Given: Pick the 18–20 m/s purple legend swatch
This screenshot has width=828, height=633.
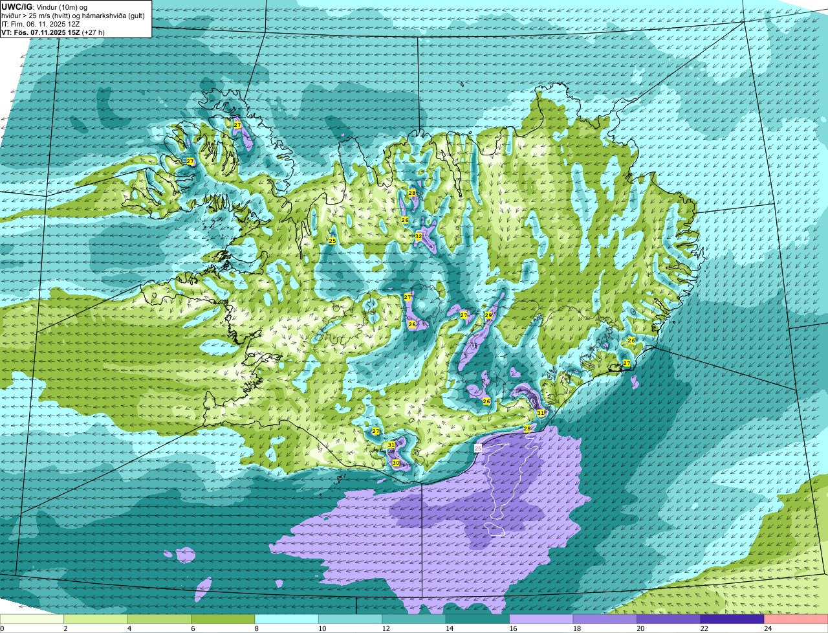Looking at the screenshot, I should click(x=605, y=619).
